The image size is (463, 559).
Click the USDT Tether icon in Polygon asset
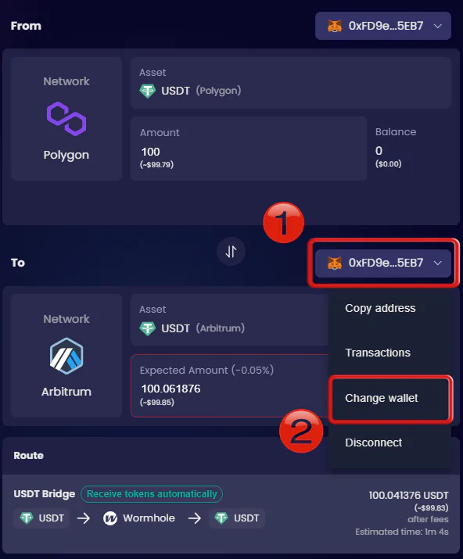point(147,91)
